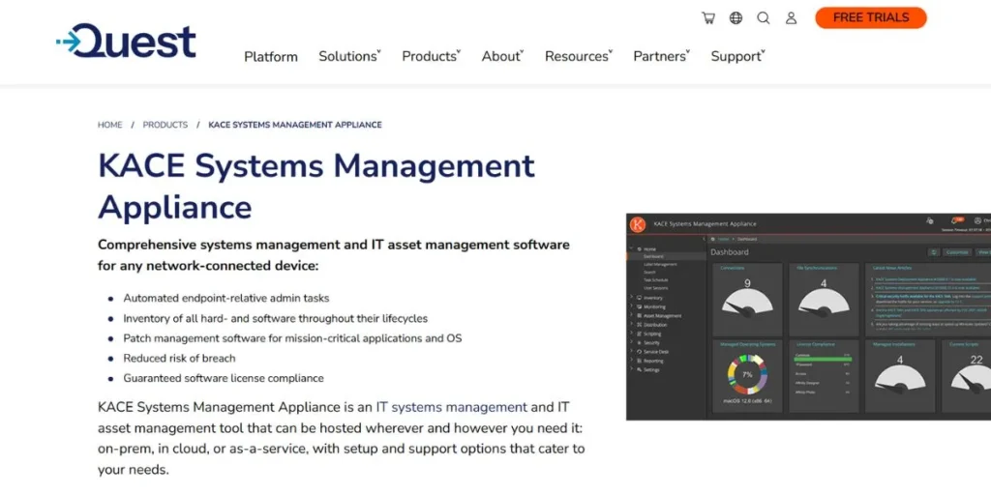Click the Reporting icon in KACE sidebar
The height and width of the screenshot is (495, 991).
tap(639, 361)
